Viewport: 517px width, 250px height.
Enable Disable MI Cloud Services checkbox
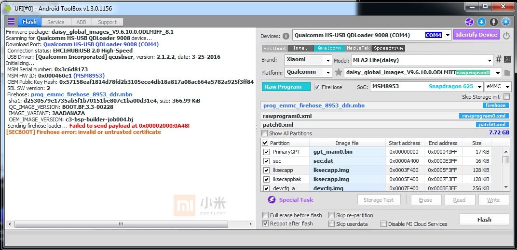[383, 224]
